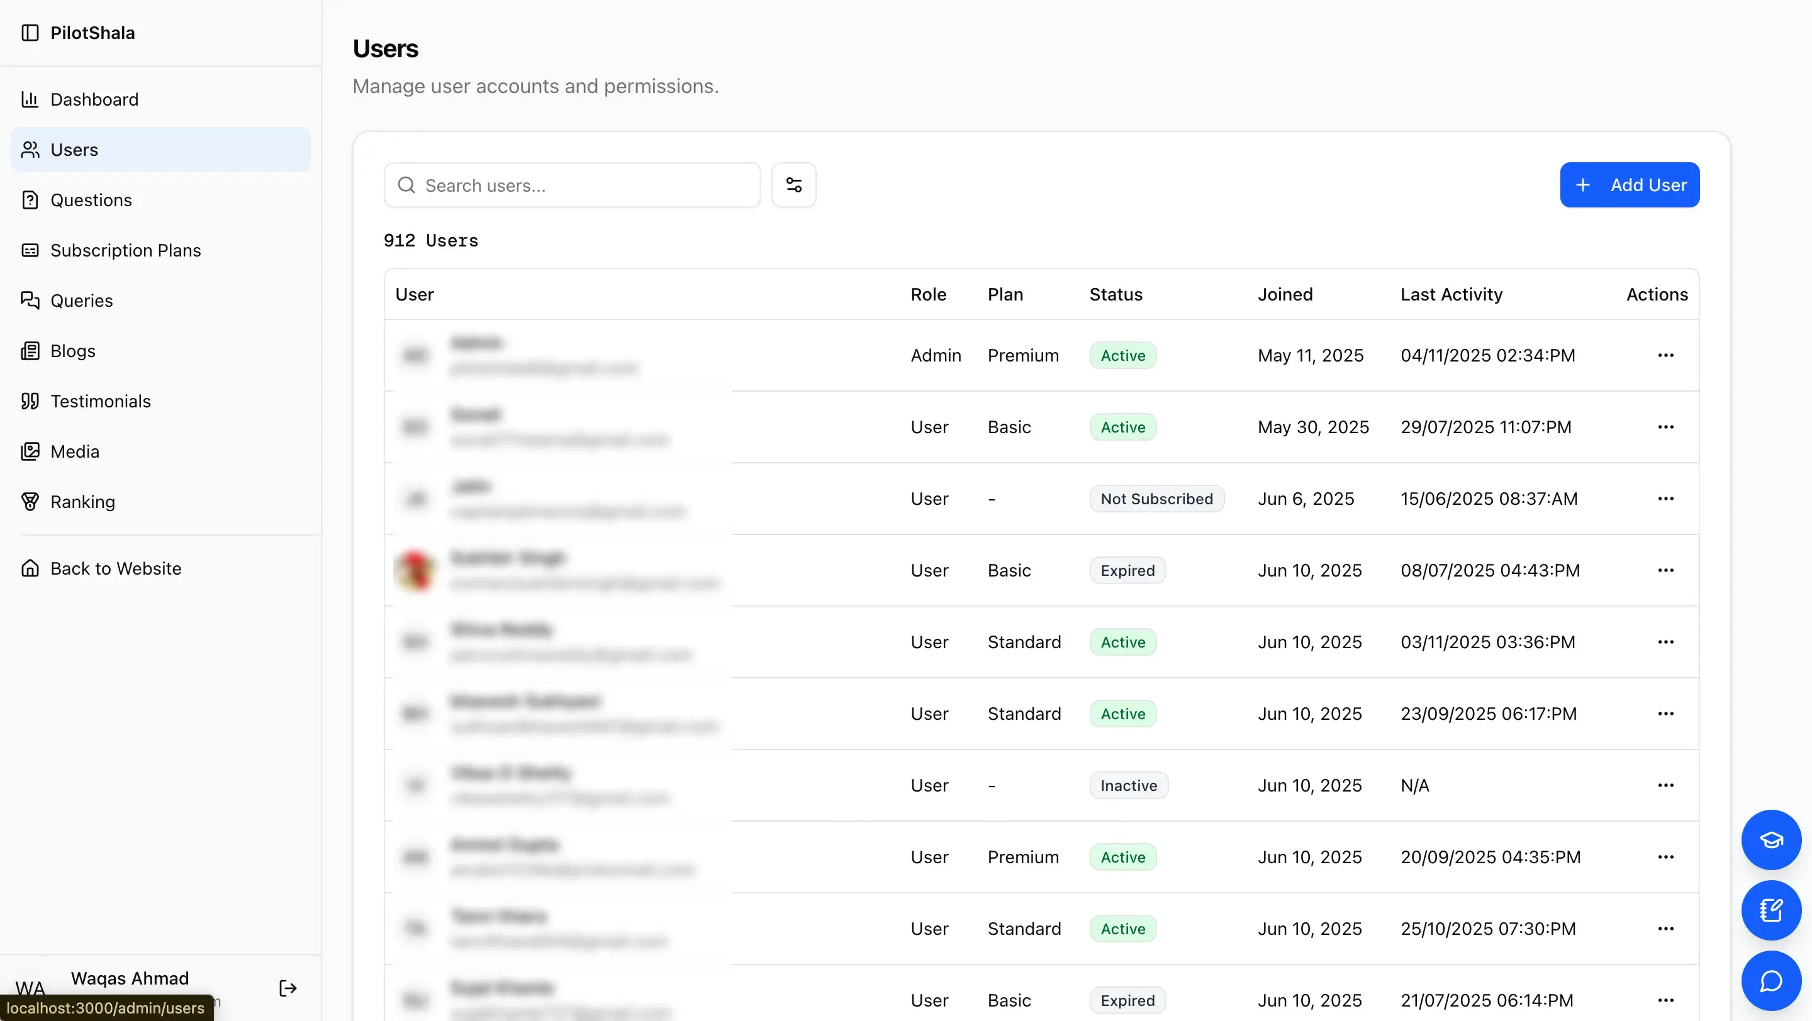Select the Questions icon in the sidebar

[30, 199]
